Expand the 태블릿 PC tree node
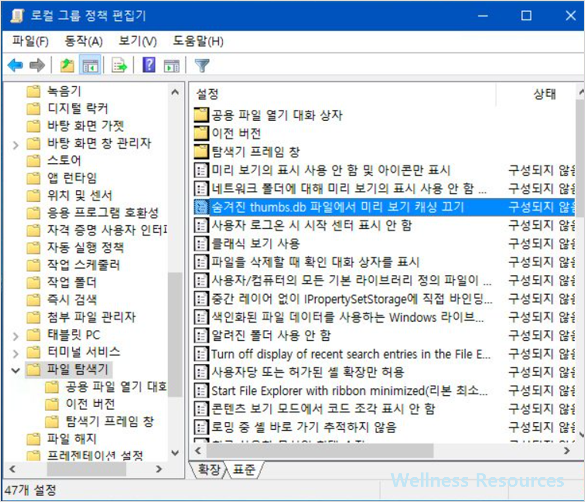 click(16, 336)
